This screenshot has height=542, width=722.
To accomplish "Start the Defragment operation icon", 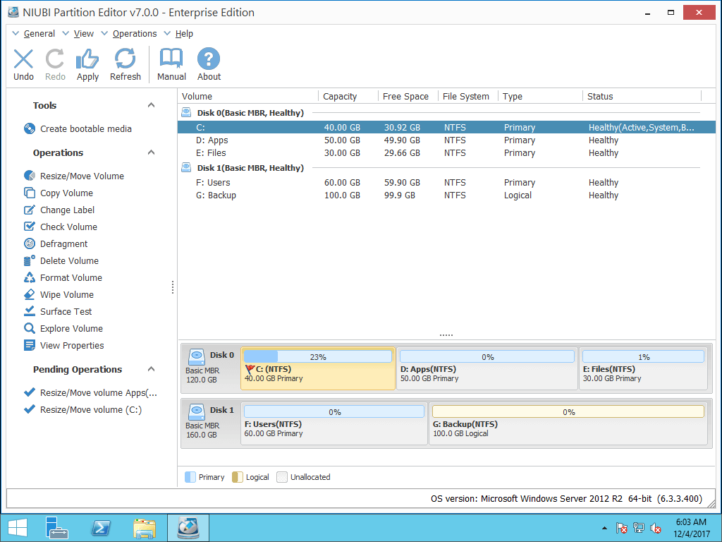I will click(30, 243).
